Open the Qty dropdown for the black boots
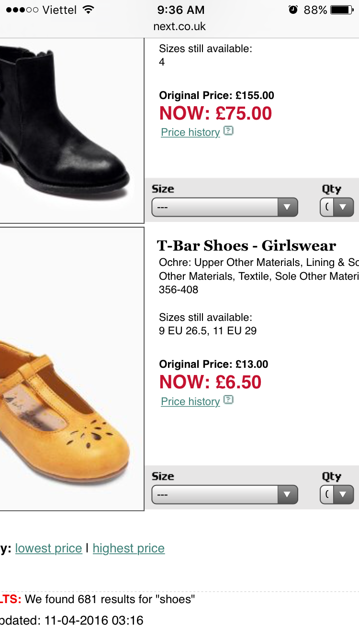The width and height of the screenshot is (359, 638). tap(337, 208)
